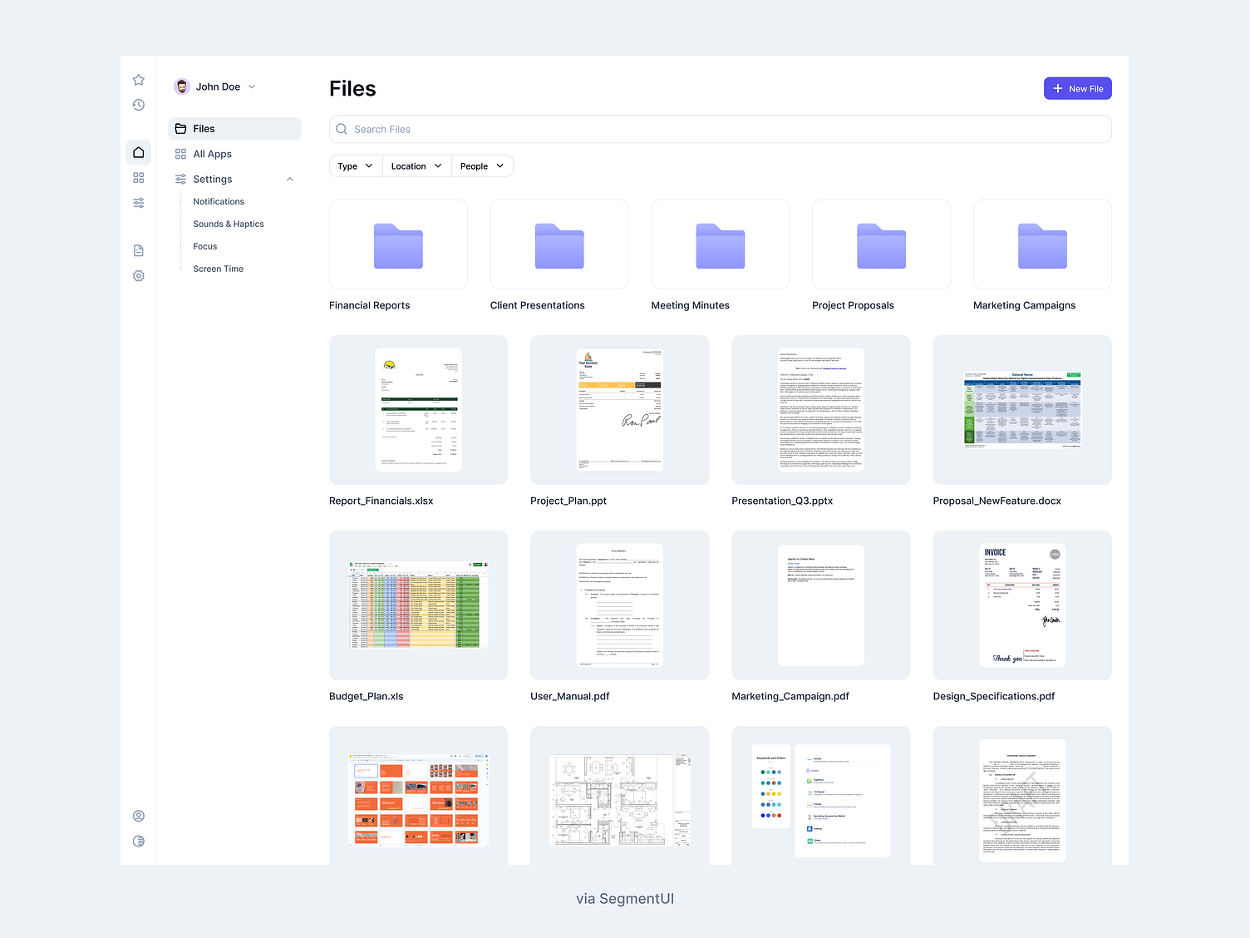View Recent files via the clock icon
The width and height of the screenshot is (1250, 938).
point(138,105)
